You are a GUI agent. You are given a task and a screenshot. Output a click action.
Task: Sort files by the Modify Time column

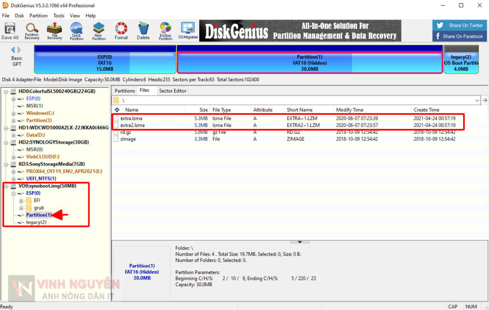pos(350,110)
